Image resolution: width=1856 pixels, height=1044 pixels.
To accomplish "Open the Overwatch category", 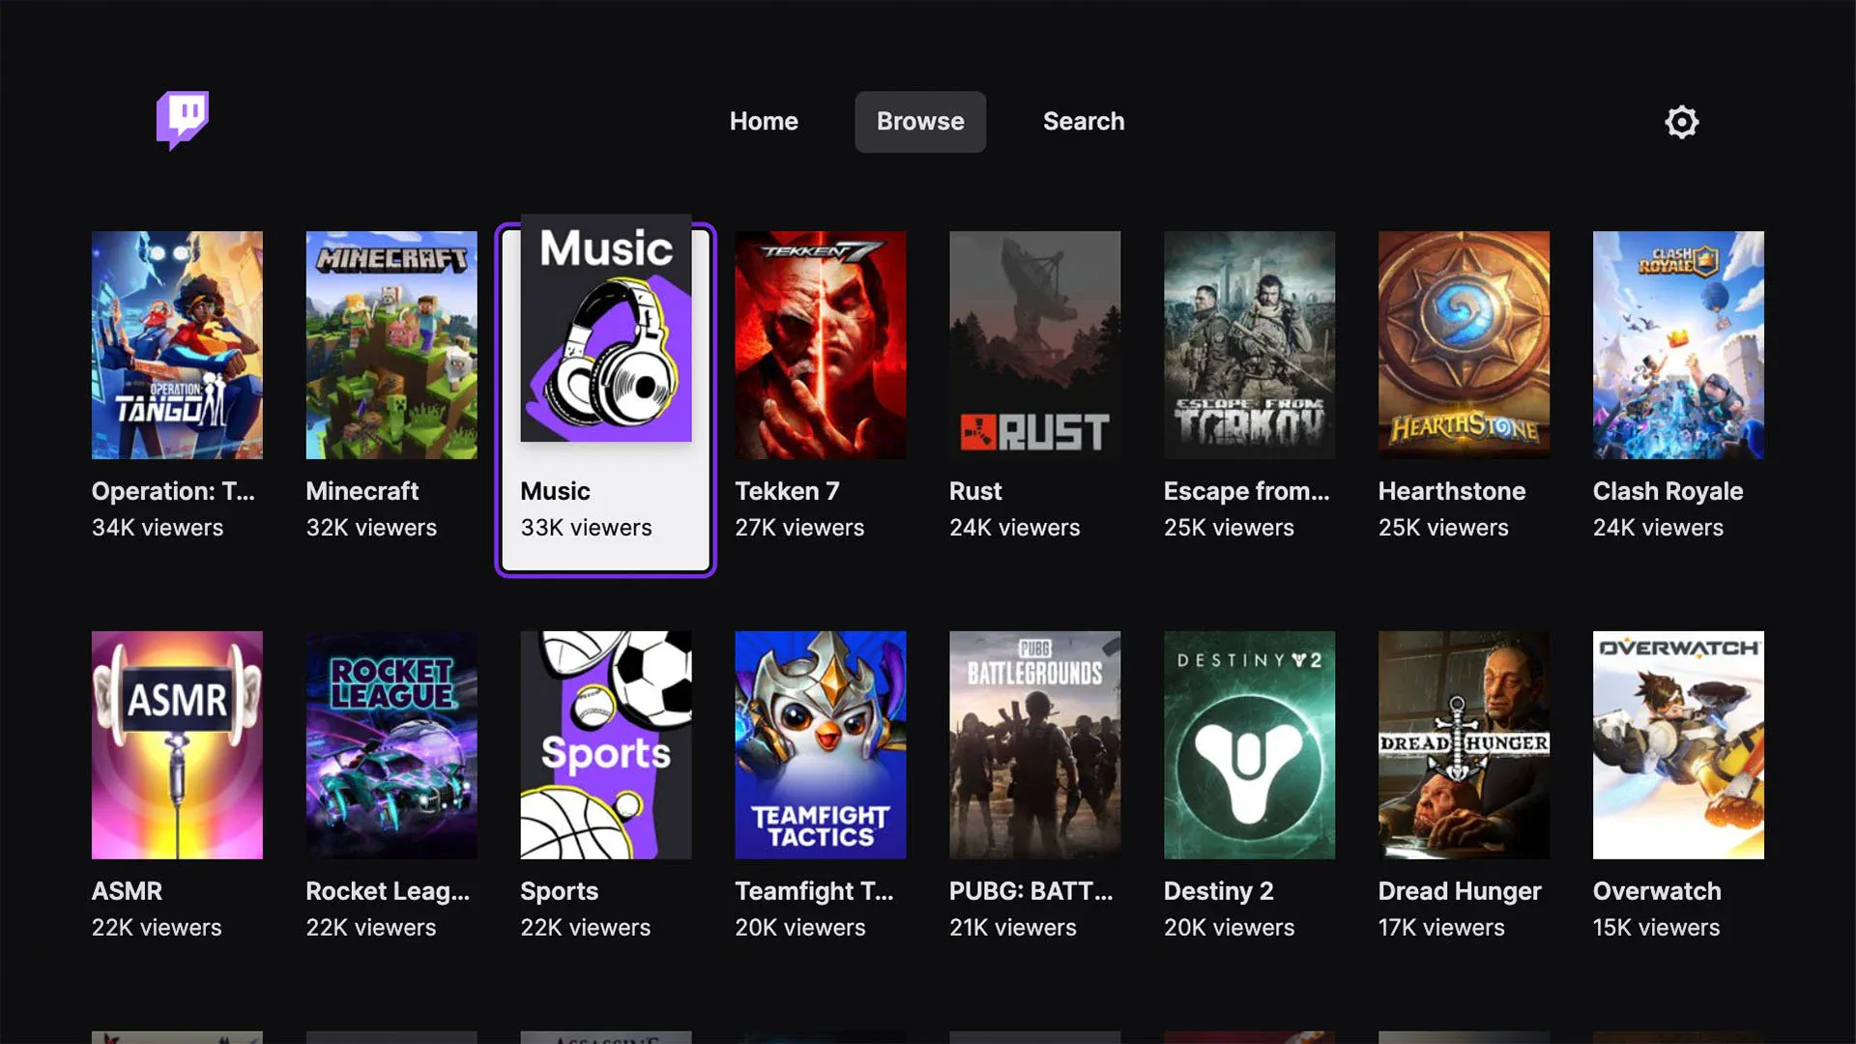I will pos(1678,744).
